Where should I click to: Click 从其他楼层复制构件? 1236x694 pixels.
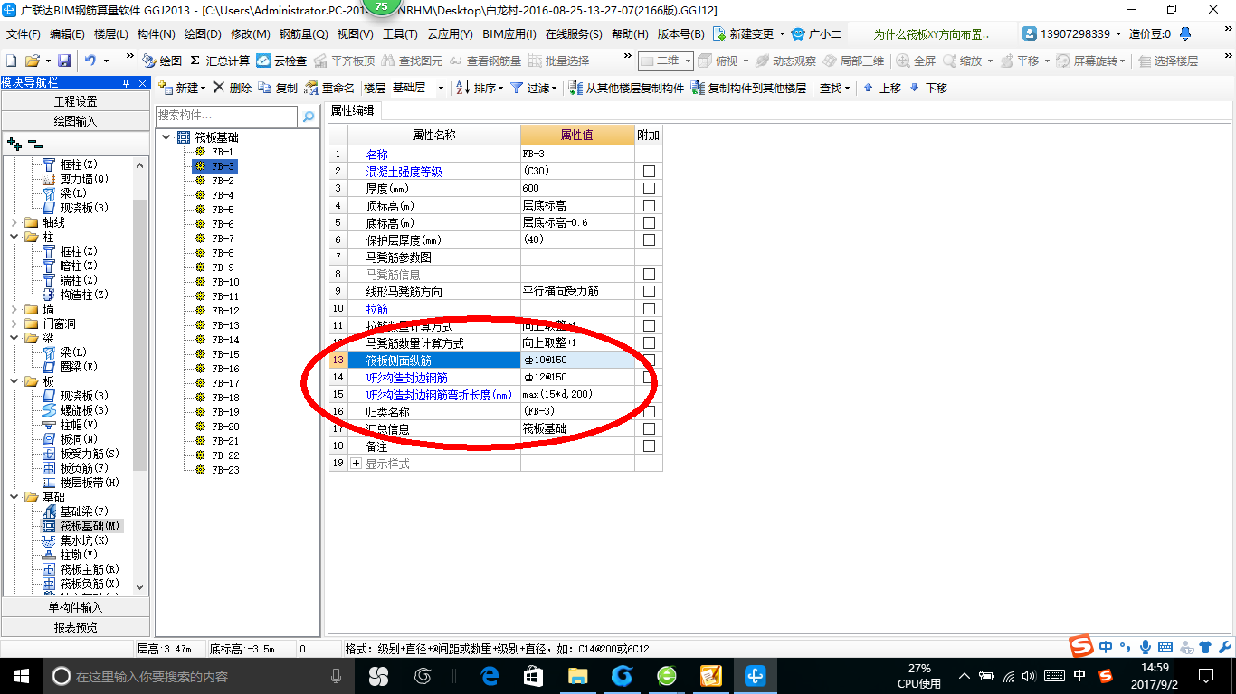626,88
